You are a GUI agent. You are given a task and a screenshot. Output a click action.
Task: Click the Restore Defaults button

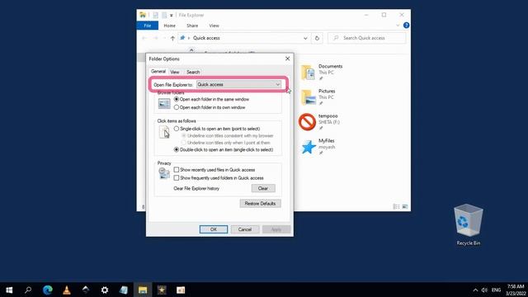[261, 204]
